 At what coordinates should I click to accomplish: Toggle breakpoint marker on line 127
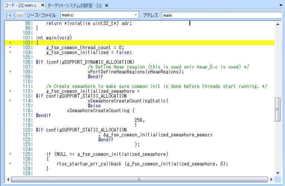tap(10, 164)
